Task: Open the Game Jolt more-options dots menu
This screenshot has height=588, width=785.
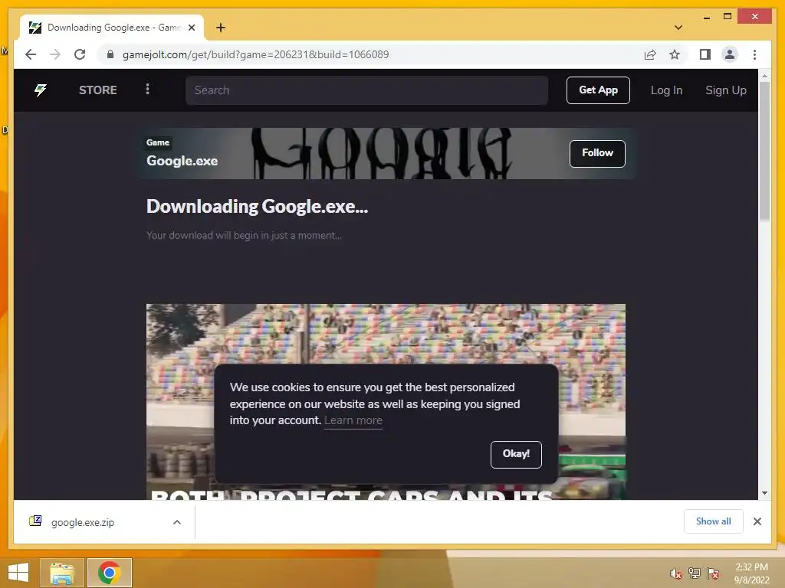Action: [x=147, y=89]
